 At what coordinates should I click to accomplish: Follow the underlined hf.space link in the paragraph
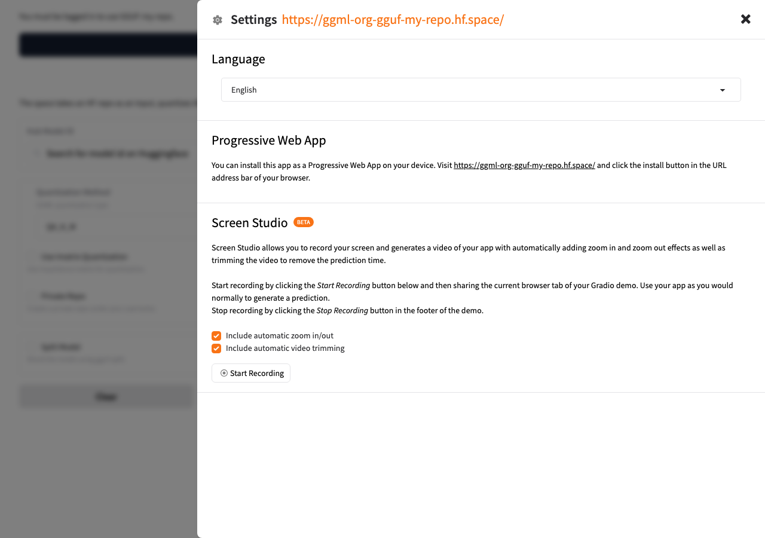coord(524,166)
